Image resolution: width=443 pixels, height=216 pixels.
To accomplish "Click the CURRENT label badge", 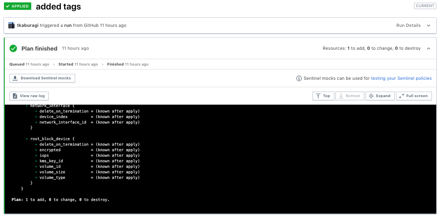I will [425, 6].
